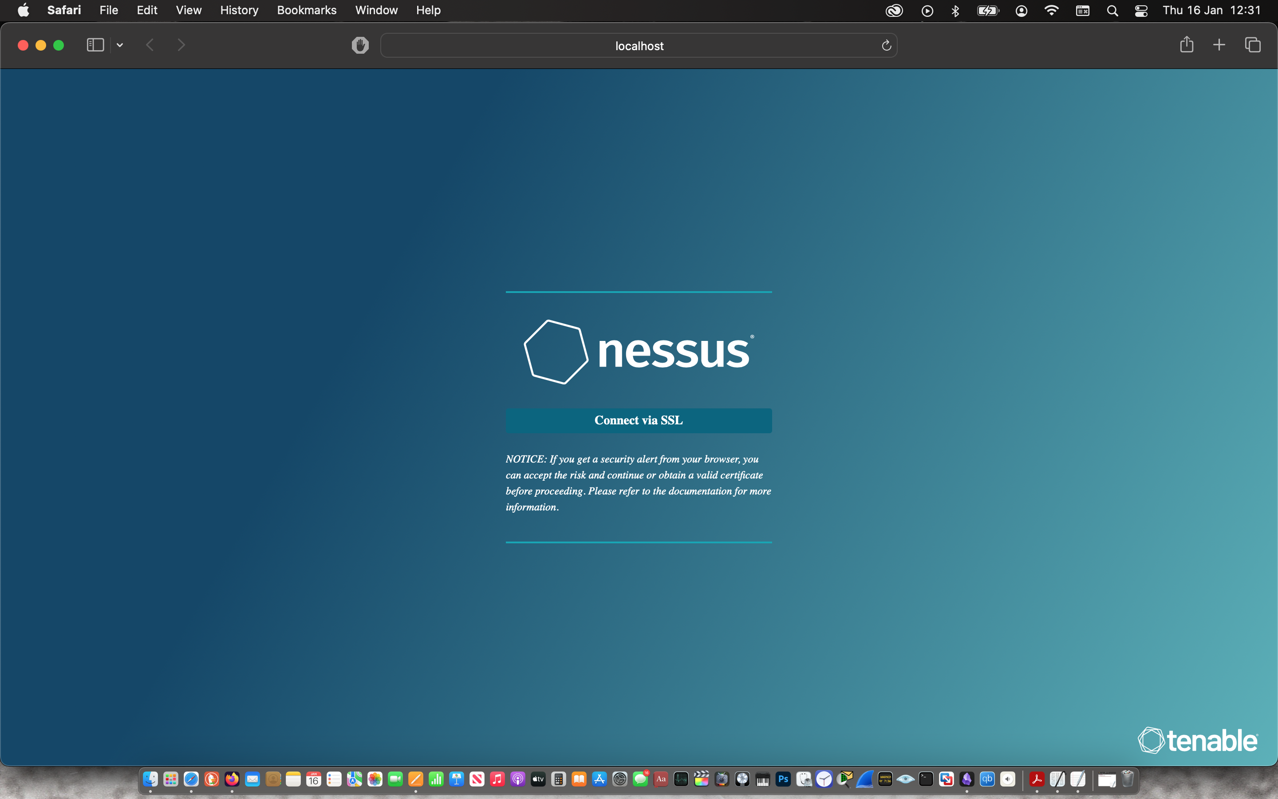Viewport: 1278px width, 799px height.
Task: Click the privacy report shield icon
Action: [x=360, y=45]
